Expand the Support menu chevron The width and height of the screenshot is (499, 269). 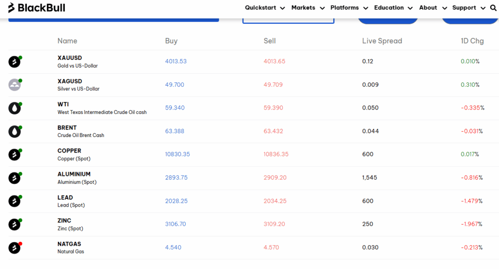tap(483, 8)
